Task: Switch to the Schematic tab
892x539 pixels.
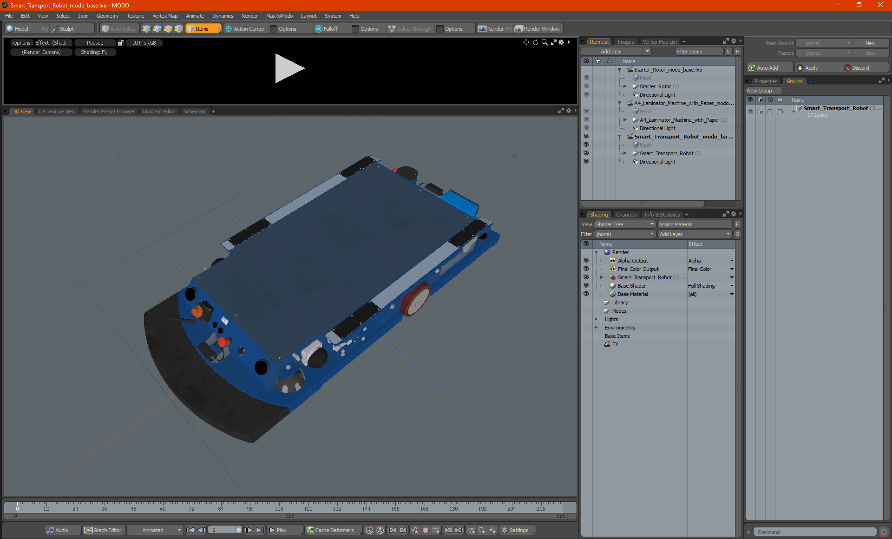Action: click(195, 112)
